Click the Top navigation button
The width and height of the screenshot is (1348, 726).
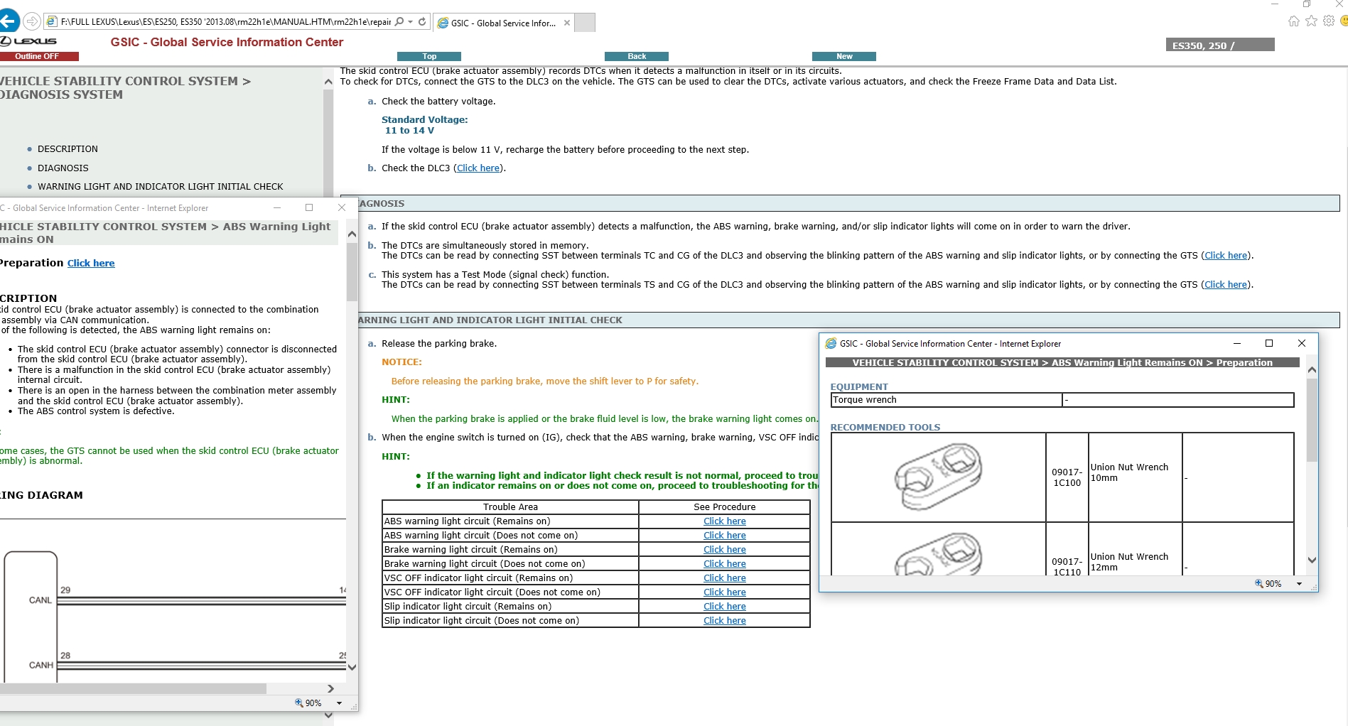[x=429, y=56]
